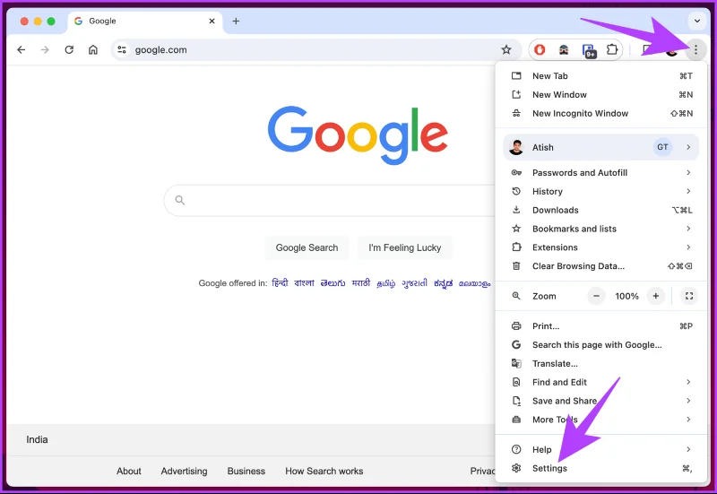Click the How Search works link

point(324,471)
